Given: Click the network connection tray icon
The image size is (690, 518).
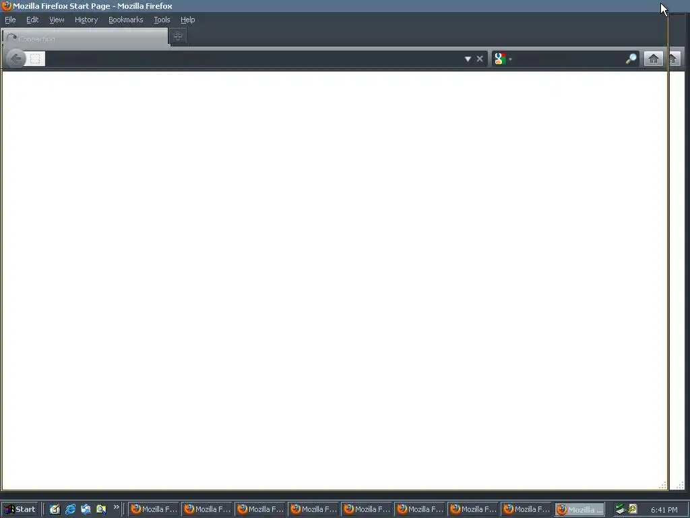Looking at the screenshot, I should (621, 509).
